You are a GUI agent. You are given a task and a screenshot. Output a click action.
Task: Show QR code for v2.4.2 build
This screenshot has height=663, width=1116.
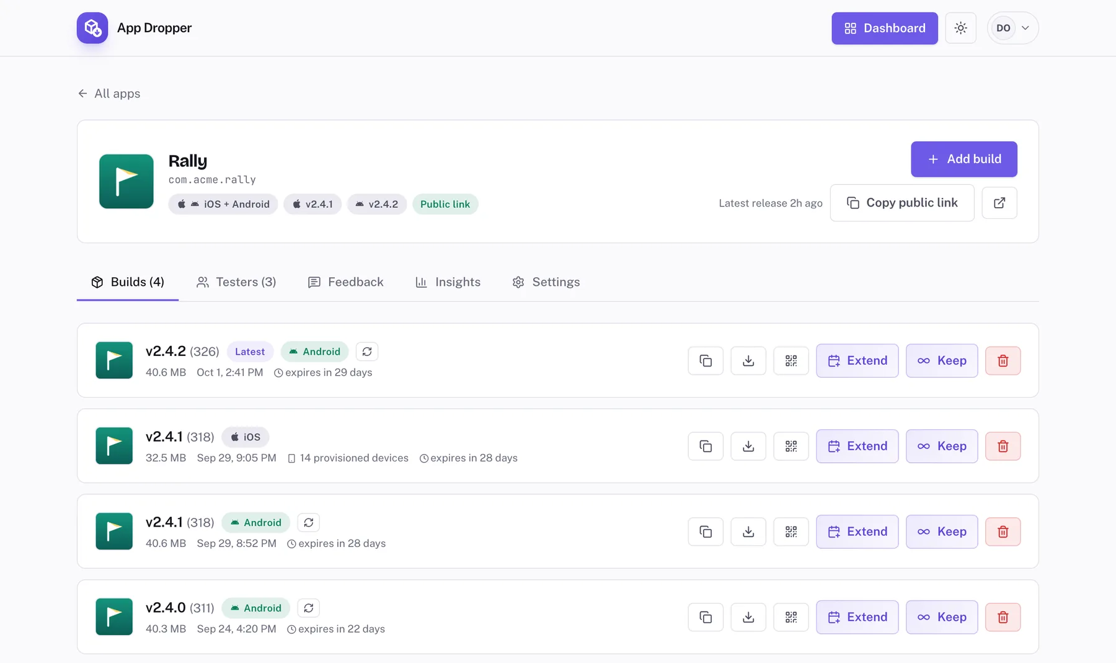coord(791,360)
